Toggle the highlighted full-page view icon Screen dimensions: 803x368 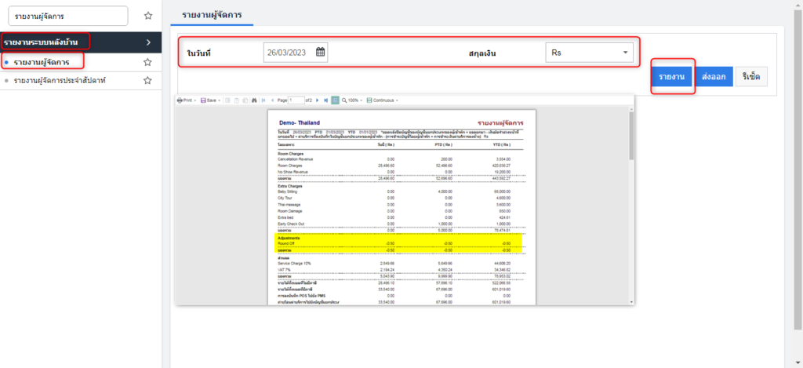335,100
